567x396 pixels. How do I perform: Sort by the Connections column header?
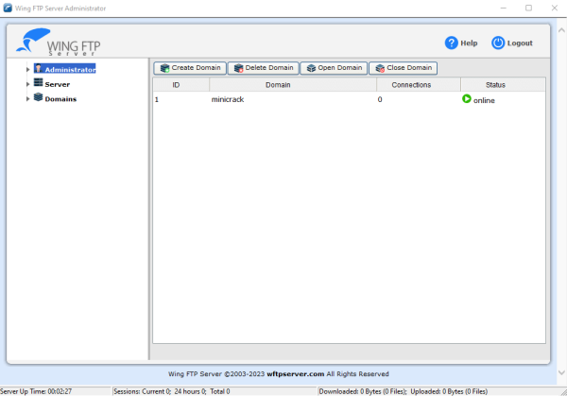click(419, 85)
